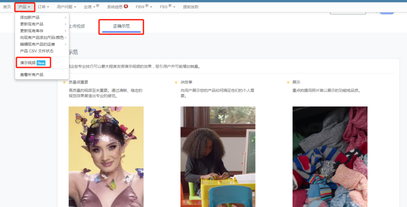Switch to the 上传视频 tab
Viewport: 407px width, 207px height.
pos(77,26)
